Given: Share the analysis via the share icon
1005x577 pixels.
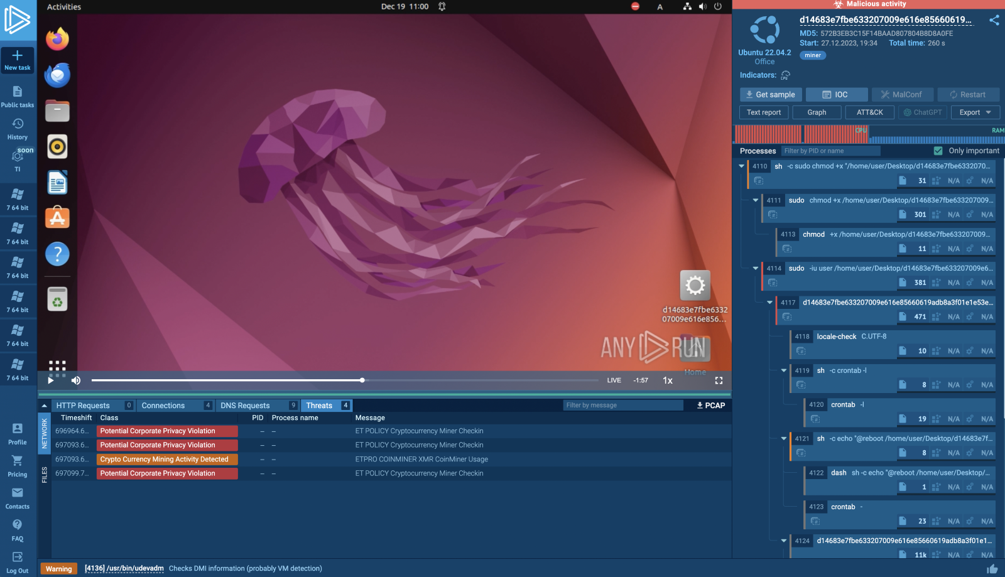Looking at the screenshot, I should coord(994,19).
